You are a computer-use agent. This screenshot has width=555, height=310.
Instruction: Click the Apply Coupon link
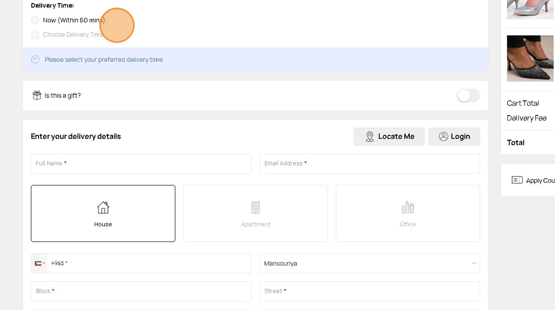pyautogui.click(x=540, y=180)
